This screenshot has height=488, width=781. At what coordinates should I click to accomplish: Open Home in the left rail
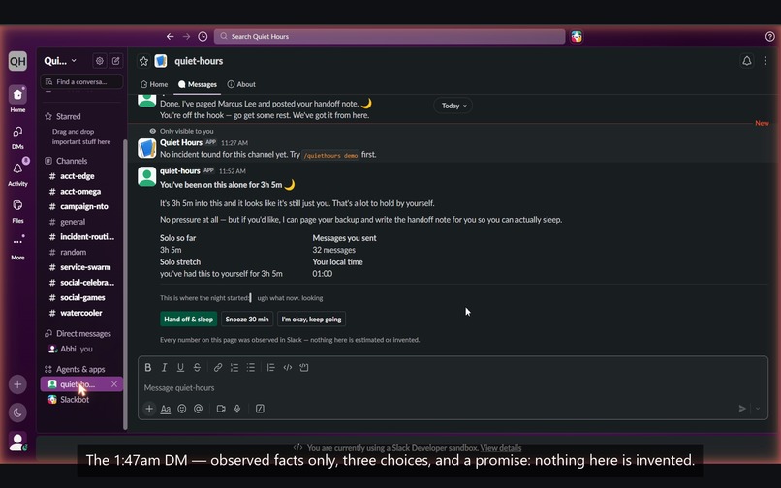[x=17, y=99]
